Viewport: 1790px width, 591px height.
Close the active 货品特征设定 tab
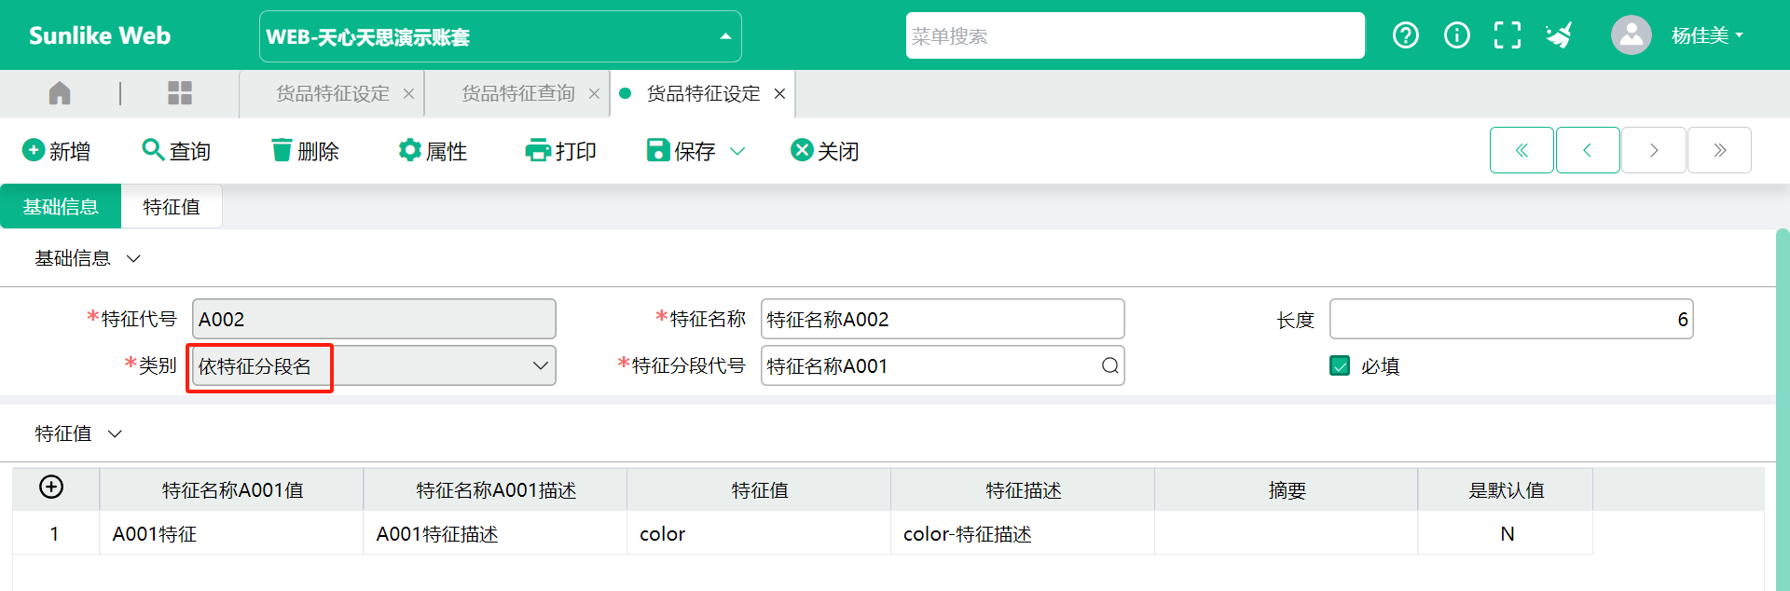779,93
